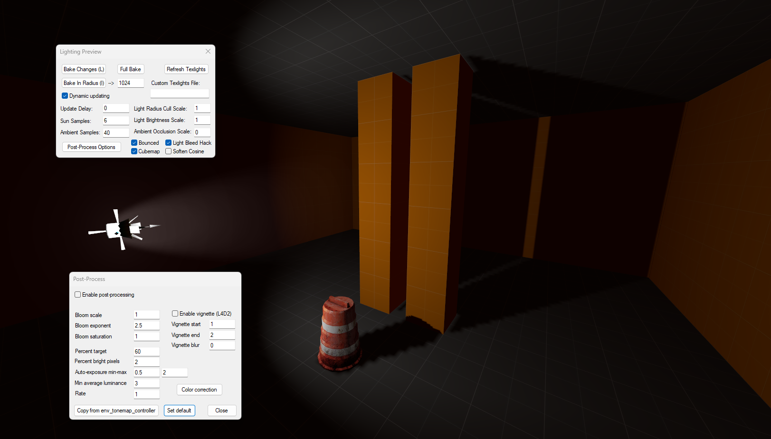Start a Full Bake
The height and width of the screenshot is (439, 771).
(x=130, y=69)
